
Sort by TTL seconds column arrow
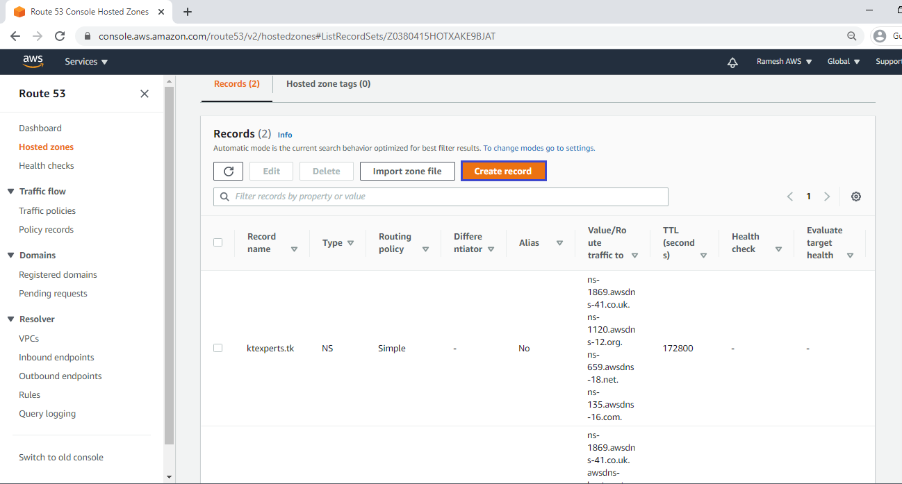tap(703, 256)
